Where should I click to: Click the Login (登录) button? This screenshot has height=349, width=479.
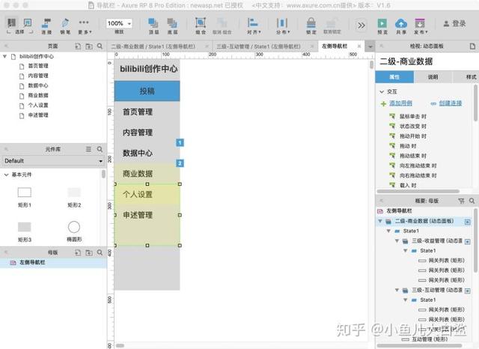pyautogui.click(x=454, y=23)
